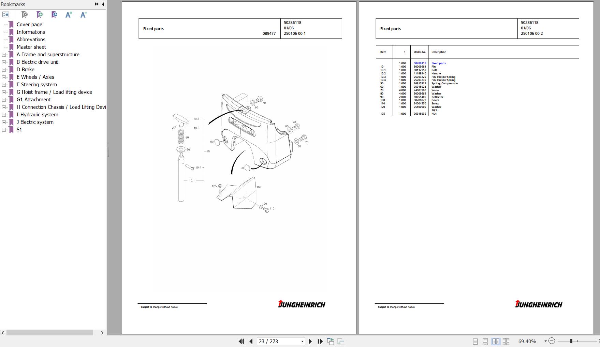Jump to the last page
This screenshot has width=600, height=347.
click(x=320, y=341)
